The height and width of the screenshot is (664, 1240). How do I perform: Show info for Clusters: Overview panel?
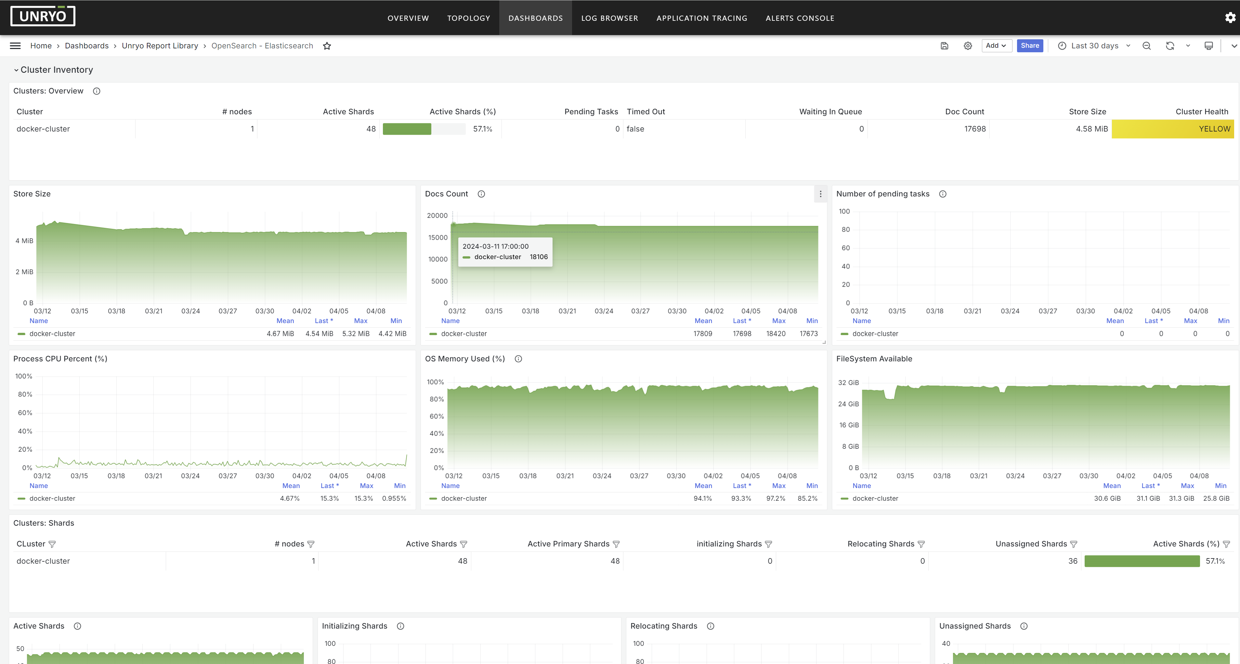click(x=96, y=91)
